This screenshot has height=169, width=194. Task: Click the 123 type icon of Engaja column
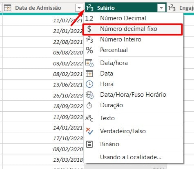point(172,8)
